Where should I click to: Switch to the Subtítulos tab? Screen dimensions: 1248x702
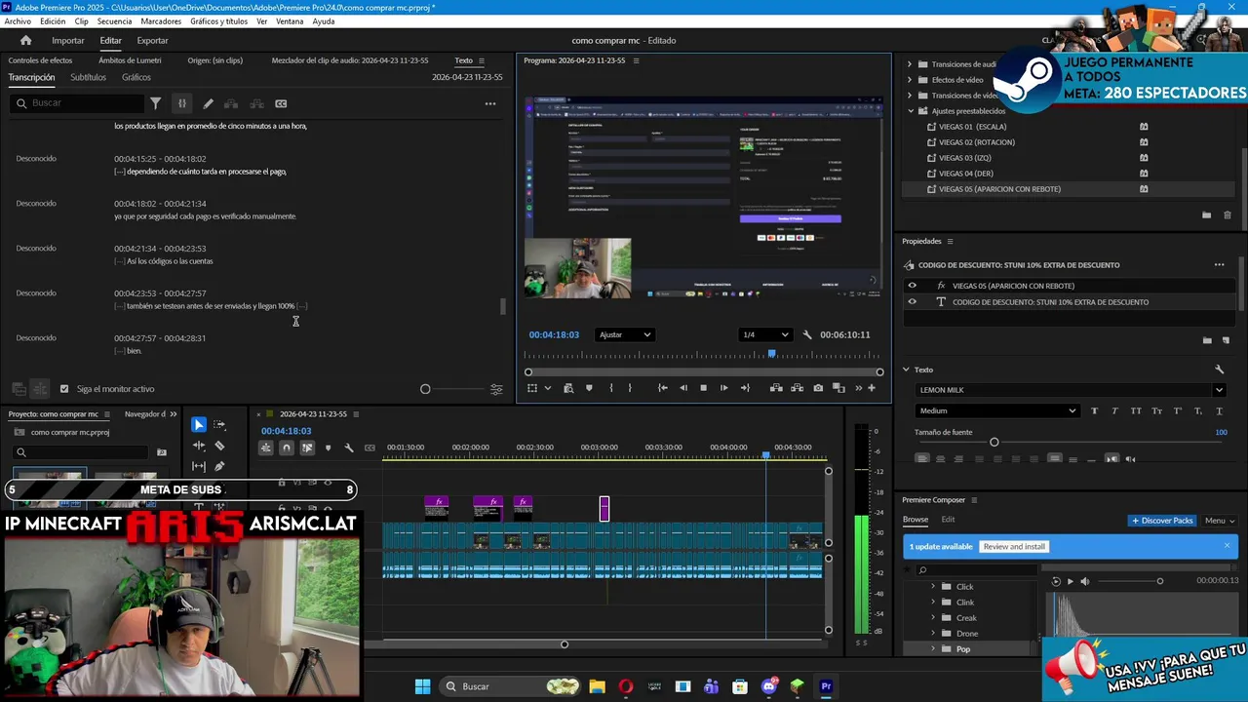[x=88, y=77]
